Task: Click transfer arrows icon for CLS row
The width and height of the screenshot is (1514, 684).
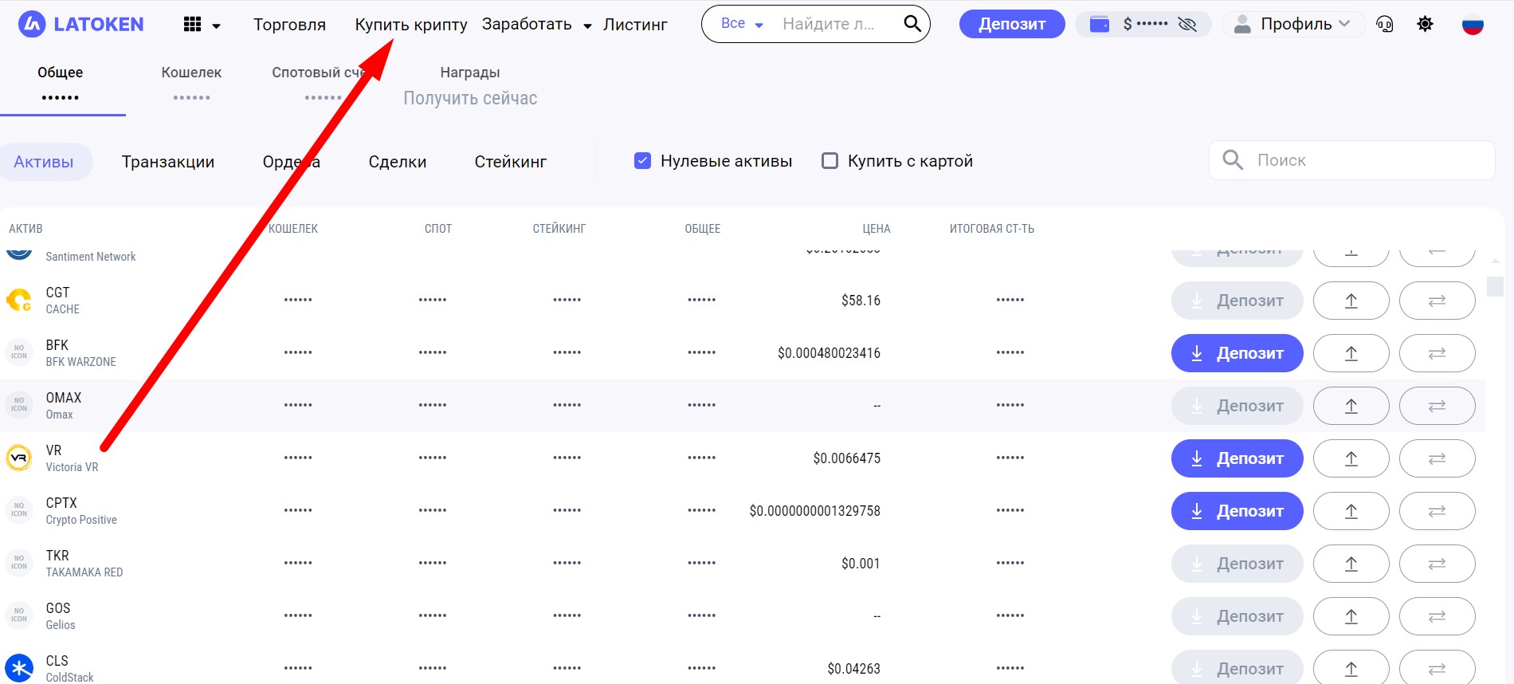Action: 1438,669
